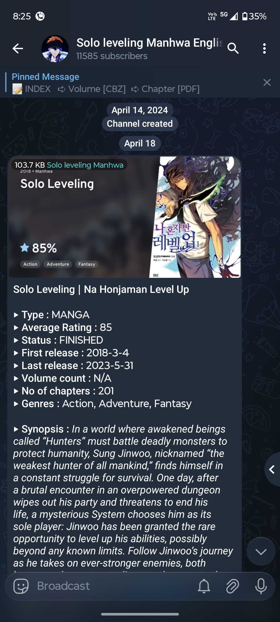Image resolution: width=280 pixels, height=622 pixels.
Task: Select Chapter [PDF] from the pinned bar
Action: [x=170, y=89]
